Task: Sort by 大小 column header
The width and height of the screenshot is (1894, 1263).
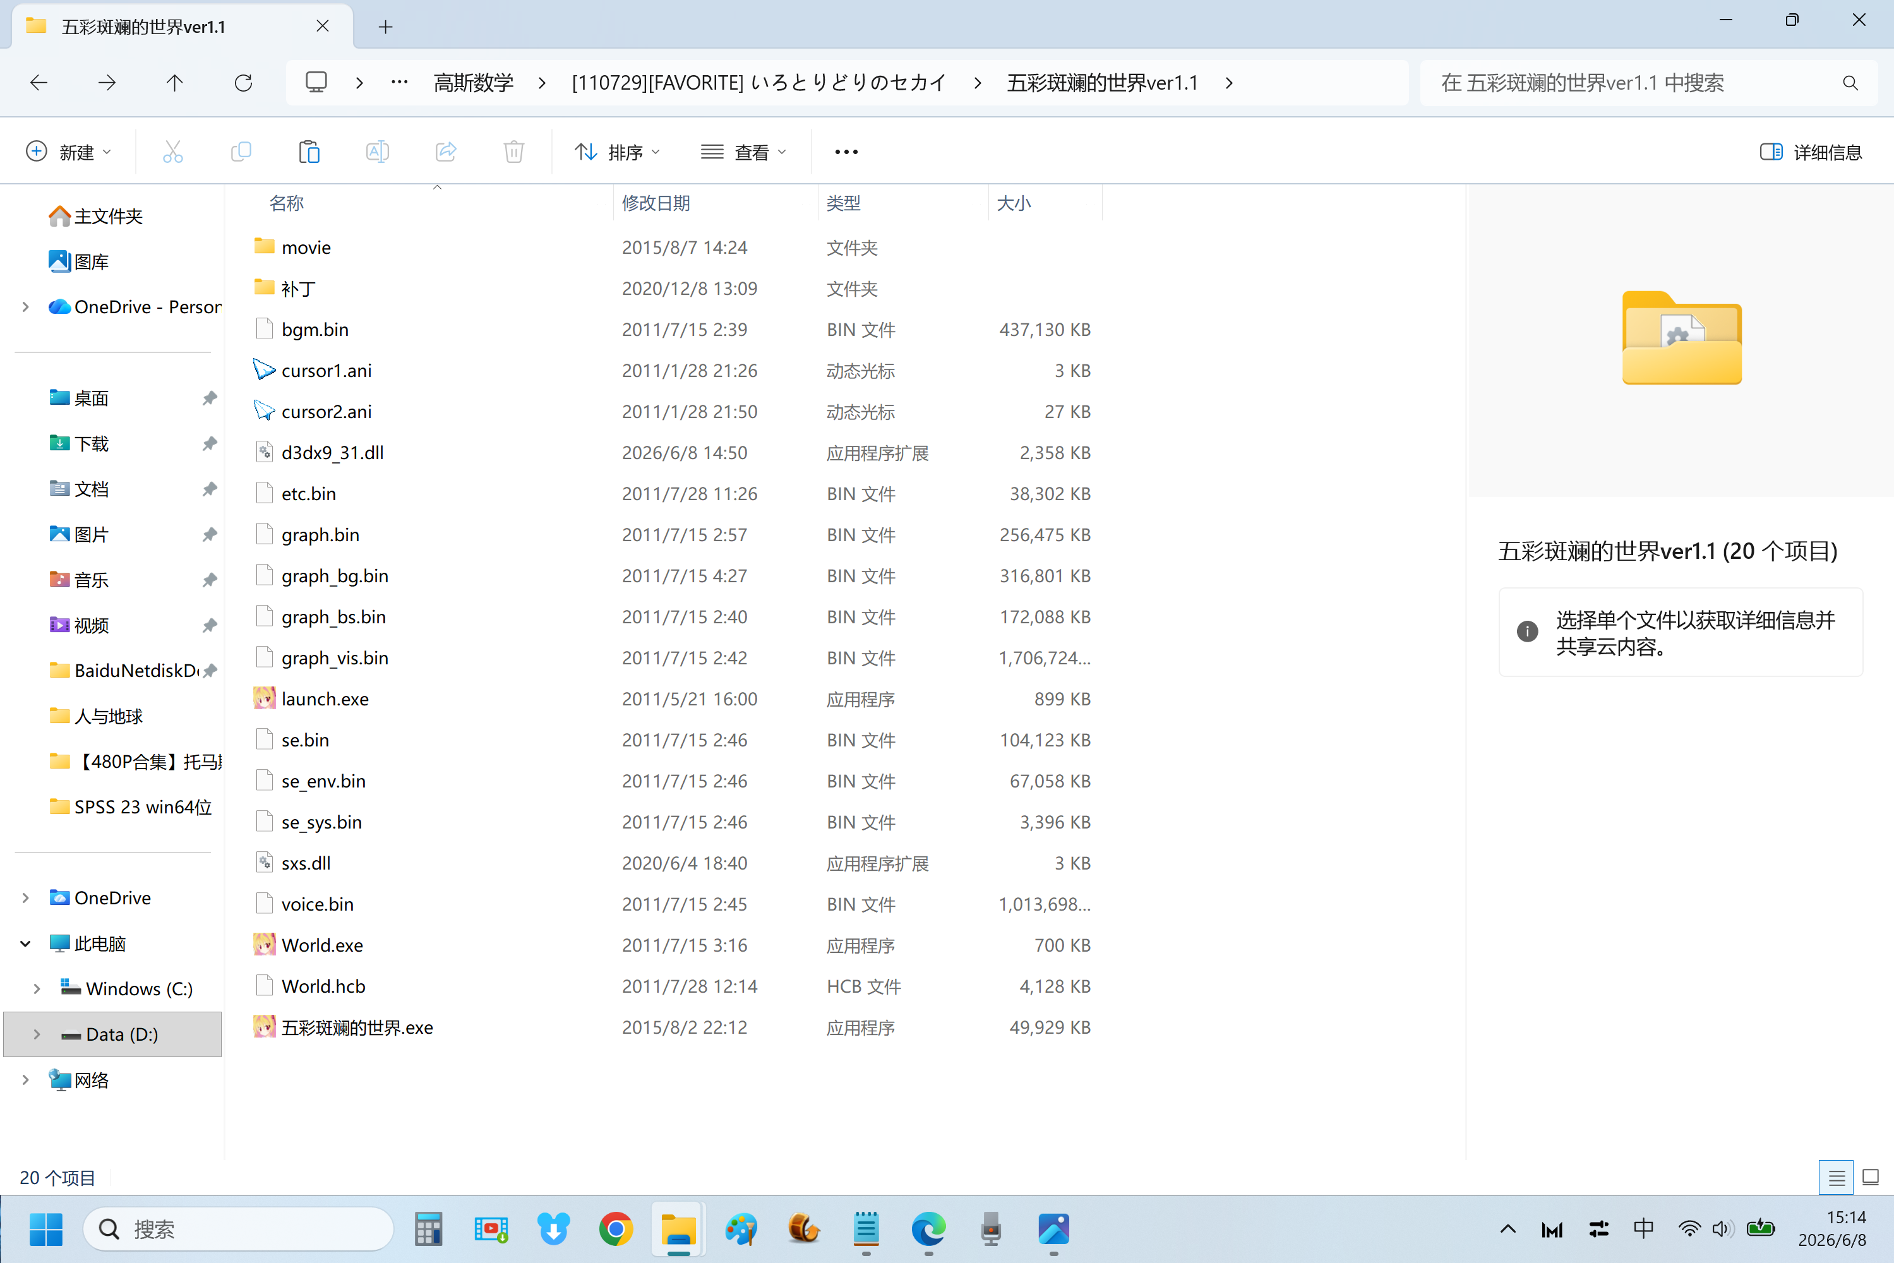Action: 1014,203
